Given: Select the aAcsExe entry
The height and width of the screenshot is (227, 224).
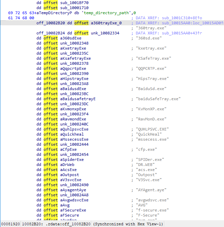Looking at the screenshot, I should point(69,170).
